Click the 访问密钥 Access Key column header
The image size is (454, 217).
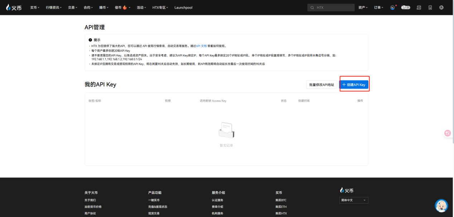213,101
